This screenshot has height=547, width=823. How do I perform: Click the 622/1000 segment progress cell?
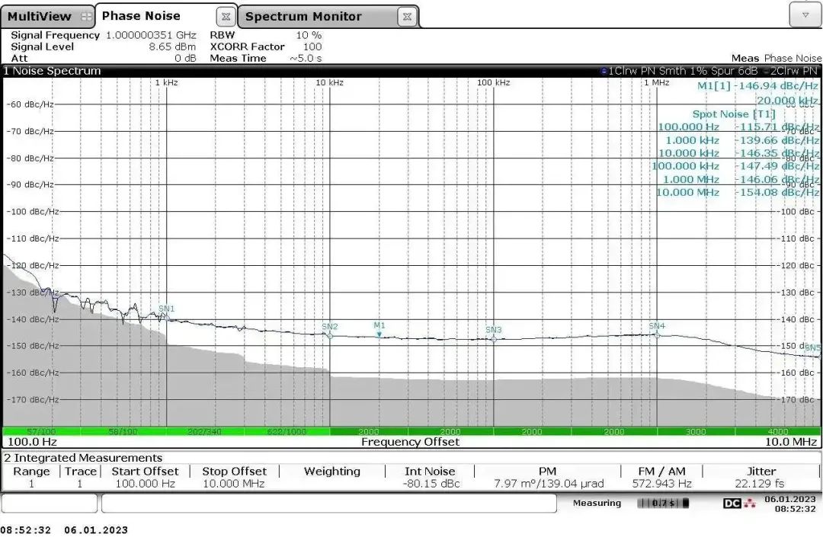pyautogui.click(x=287, y=431)
